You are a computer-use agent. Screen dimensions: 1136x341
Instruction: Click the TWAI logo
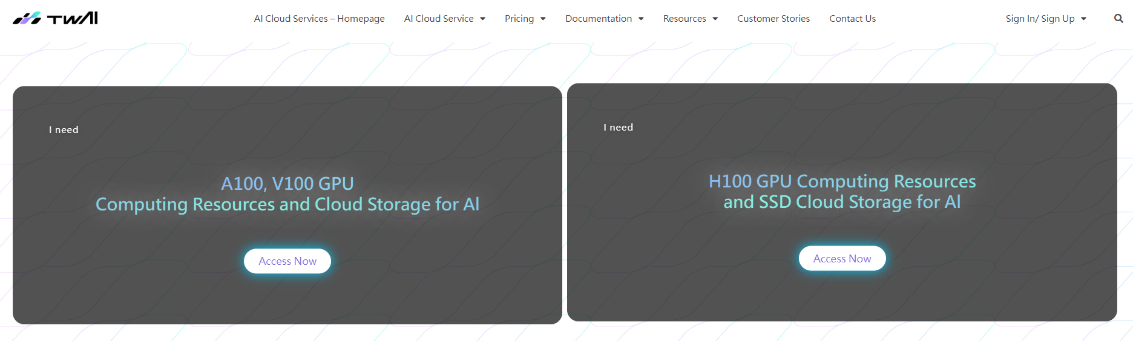55,18
